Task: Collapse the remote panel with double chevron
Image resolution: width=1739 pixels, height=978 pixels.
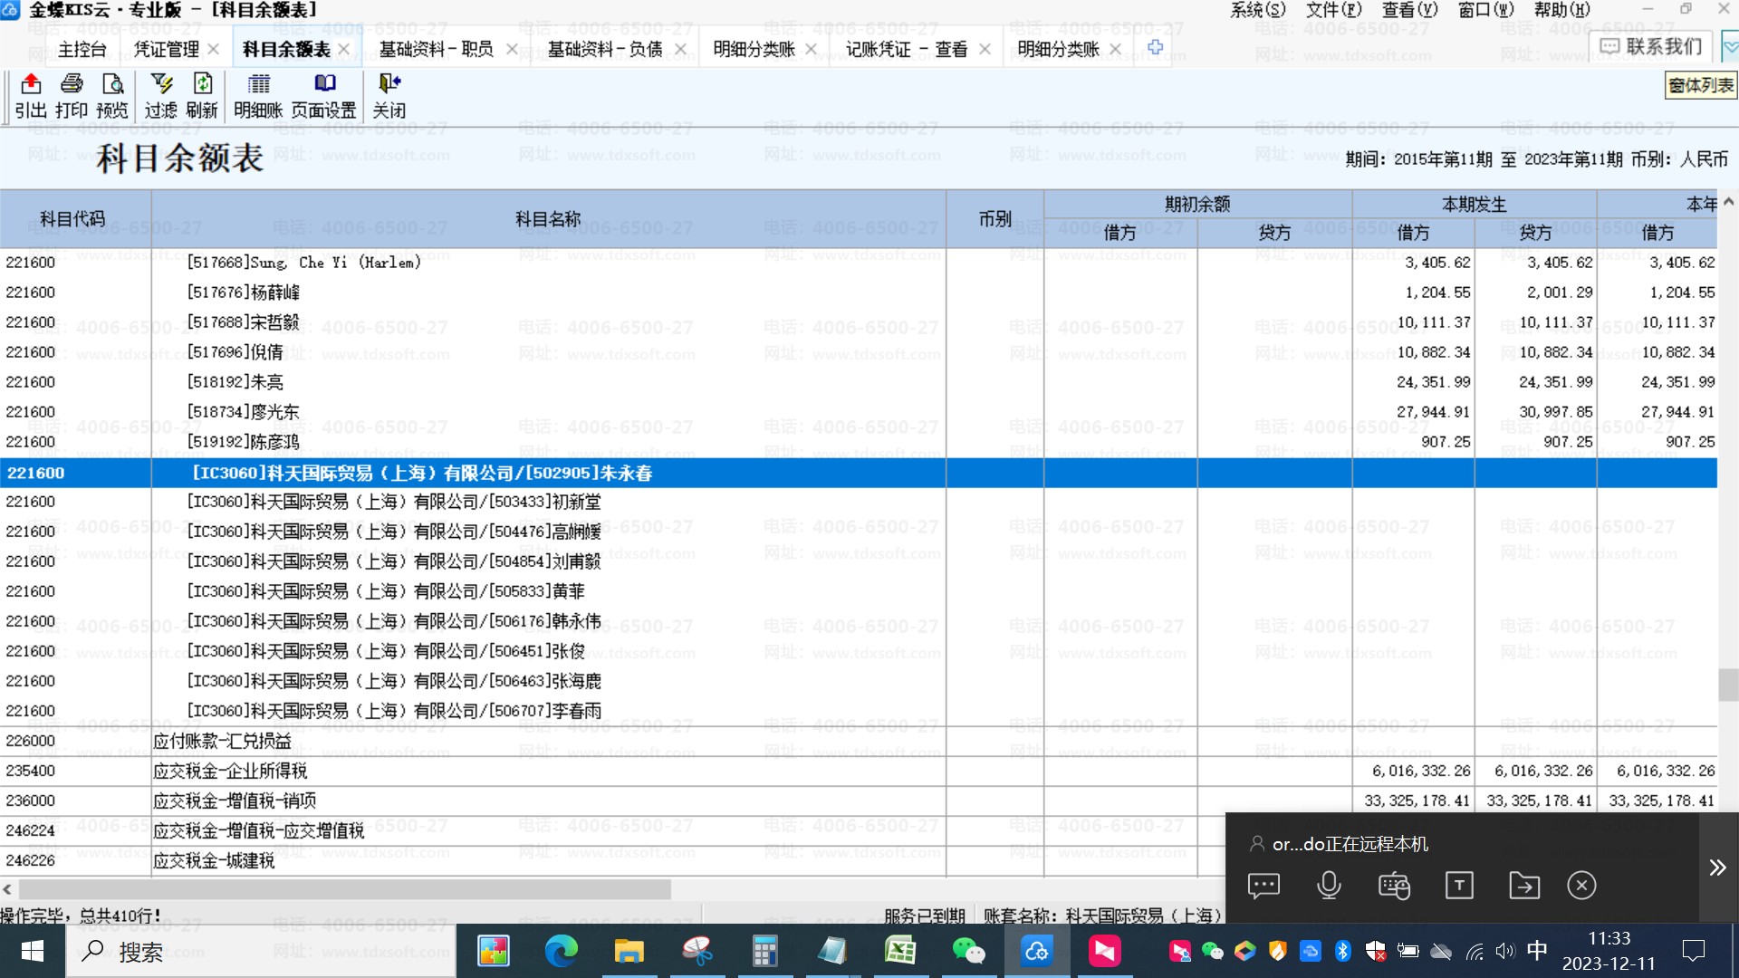Action: 1717,868
